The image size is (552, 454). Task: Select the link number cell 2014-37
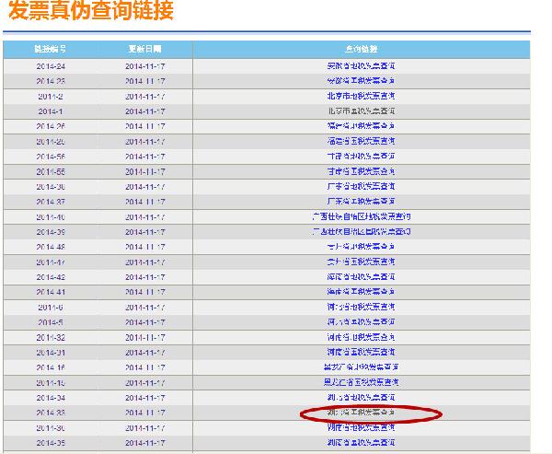pos(51,202)
